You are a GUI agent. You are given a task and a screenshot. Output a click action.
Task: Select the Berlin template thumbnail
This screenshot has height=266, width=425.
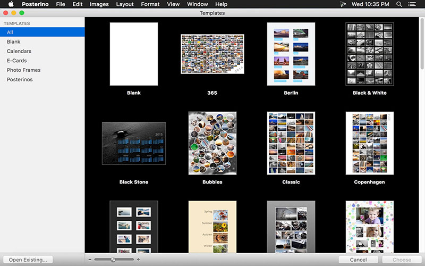tap(291, 54)
